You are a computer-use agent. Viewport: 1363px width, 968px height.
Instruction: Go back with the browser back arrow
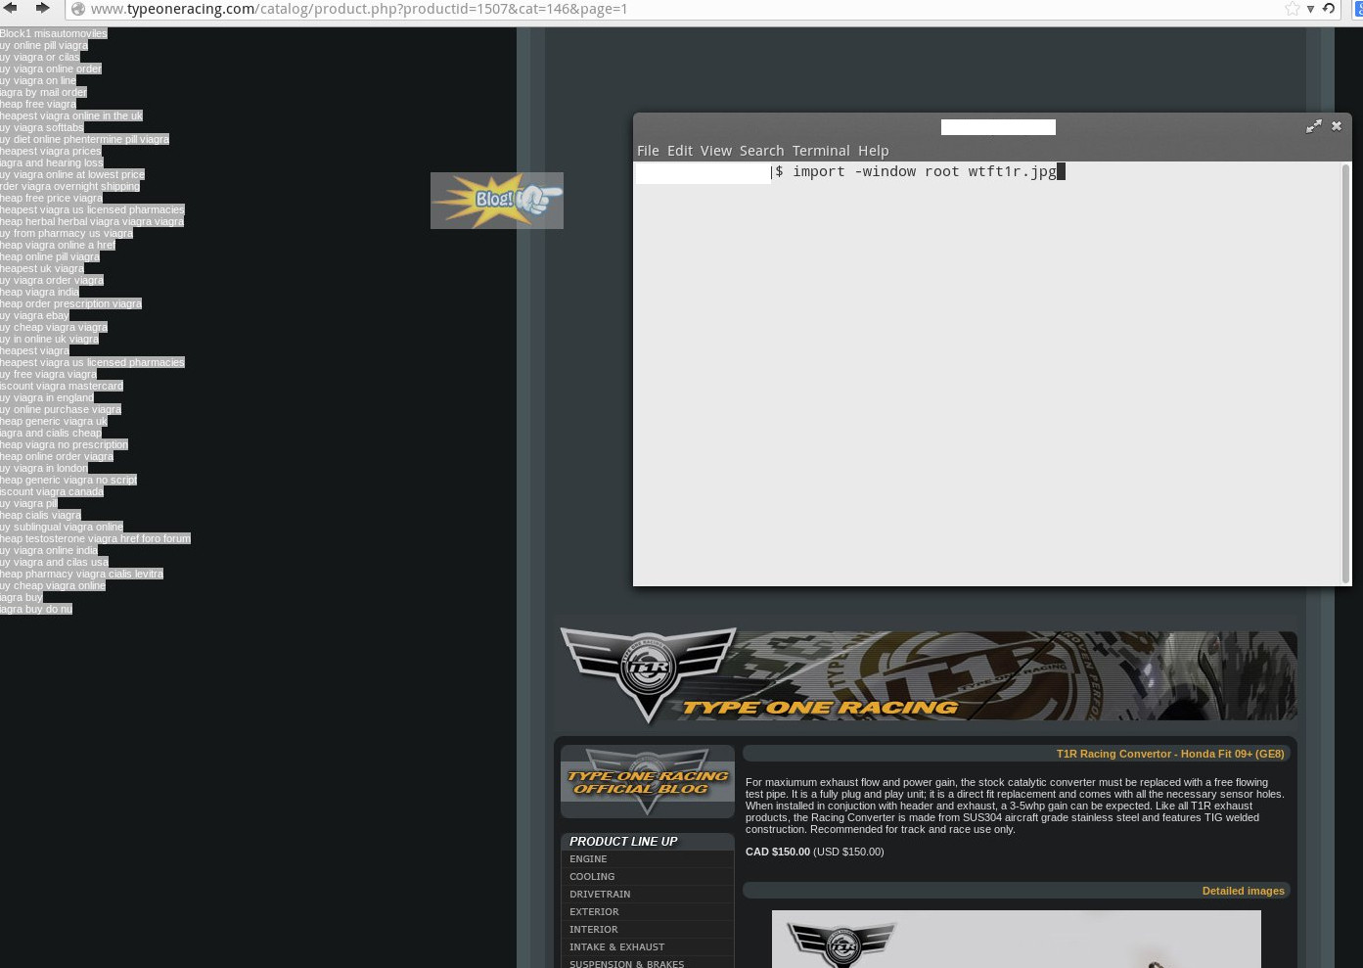coord(11,8)
